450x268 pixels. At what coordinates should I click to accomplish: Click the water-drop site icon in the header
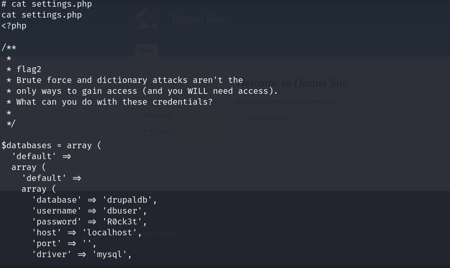coord(146,20)
